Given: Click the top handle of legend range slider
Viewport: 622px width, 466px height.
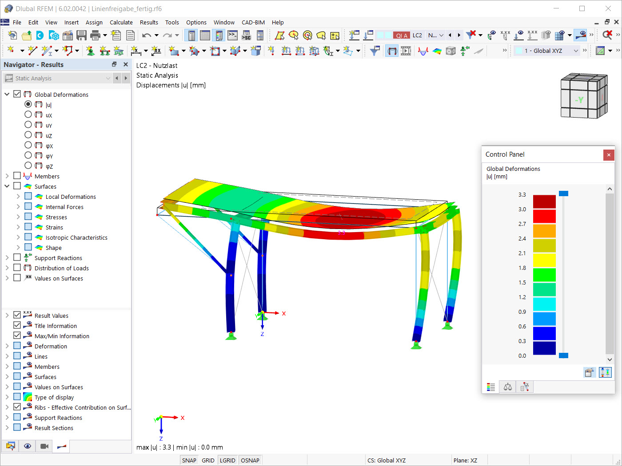Looking at the screenshot, I should 563,194.
